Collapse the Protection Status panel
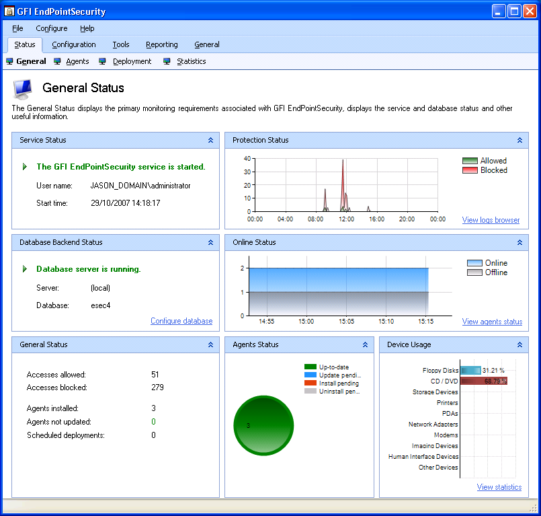This screenshot has width=541, height=516. 520,140
